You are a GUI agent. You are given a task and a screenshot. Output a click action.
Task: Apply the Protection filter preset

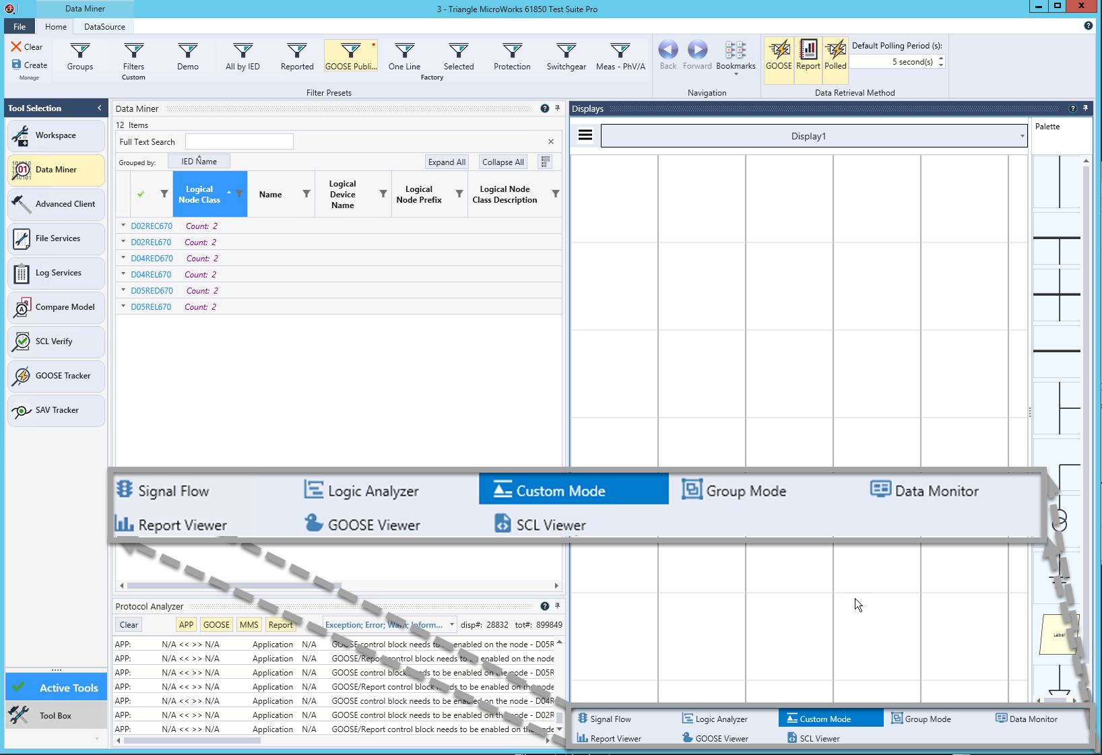(x=512, y=56)
